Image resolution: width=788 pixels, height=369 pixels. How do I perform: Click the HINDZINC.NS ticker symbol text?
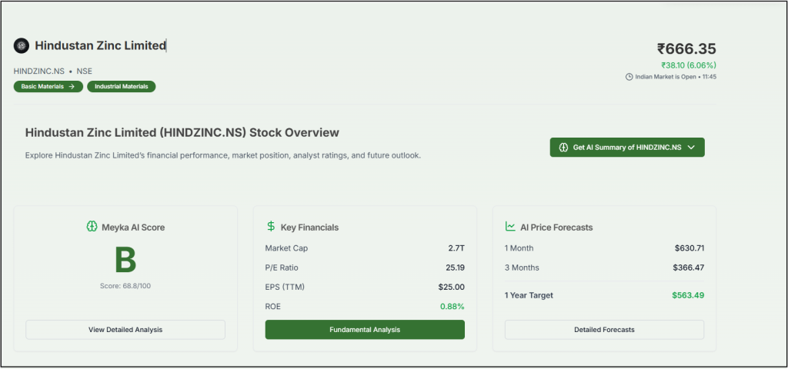click(x=39, y=71)
